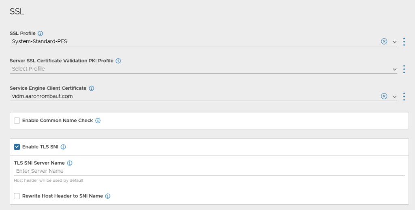Check Rewrite Host Header to SNI Name
The width and height of the screenshot is (415, 210).
click(17, 196)
